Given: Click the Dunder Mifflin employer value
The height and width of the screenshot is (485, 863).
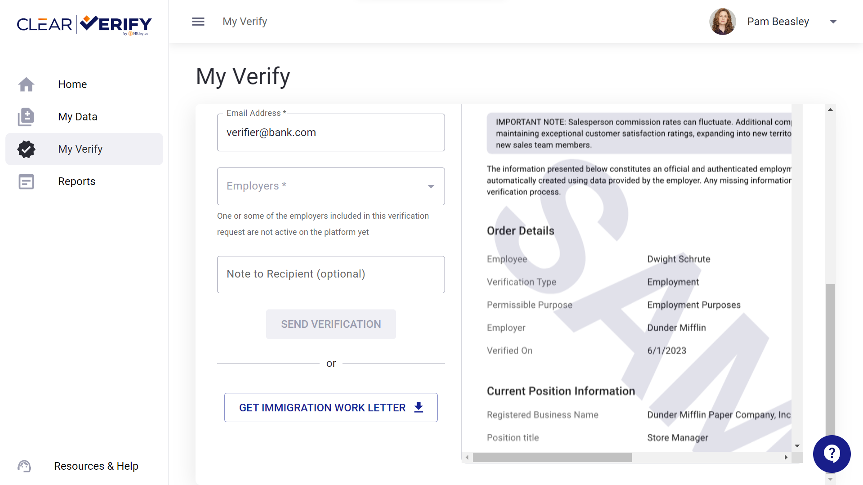Looking at the screenshot, I should 676,328.
